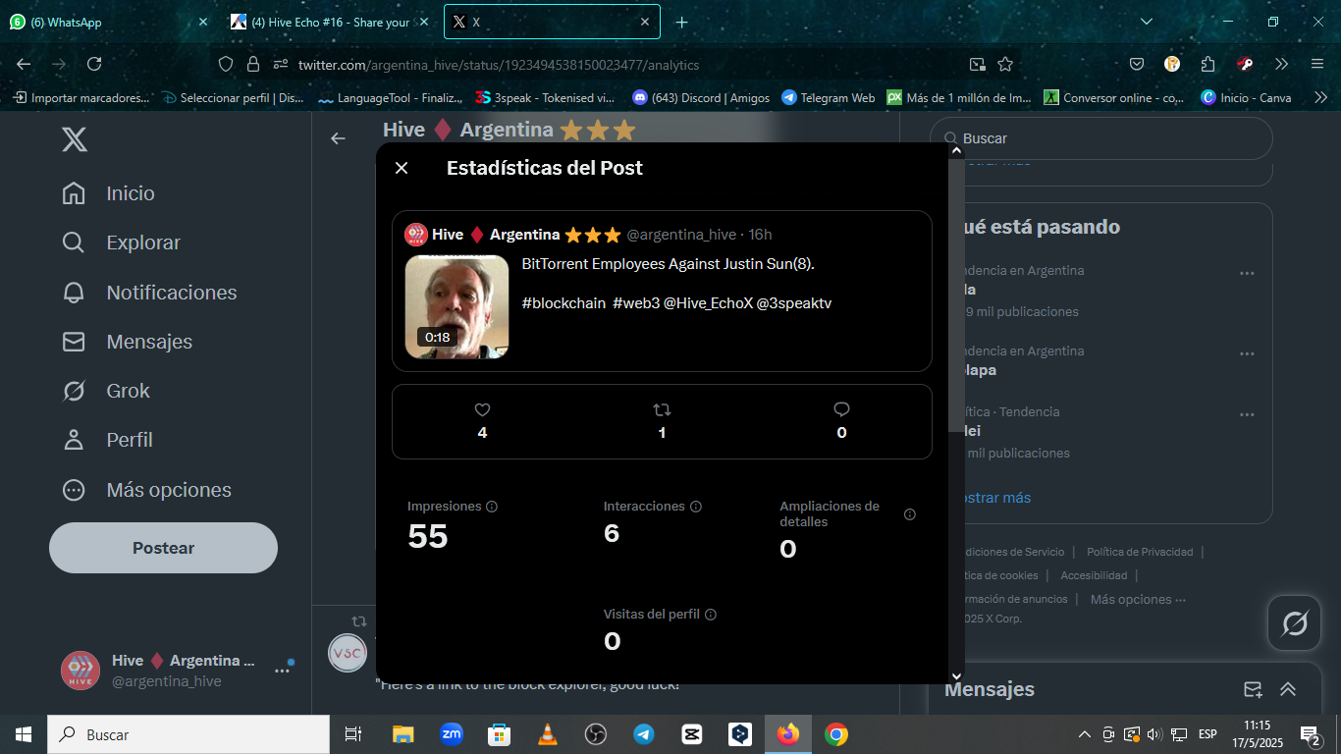This screenshot has width=1341, height=754.
Task: Open the Firefox extensions puzzle icon
Action: tap(1208, 64)
